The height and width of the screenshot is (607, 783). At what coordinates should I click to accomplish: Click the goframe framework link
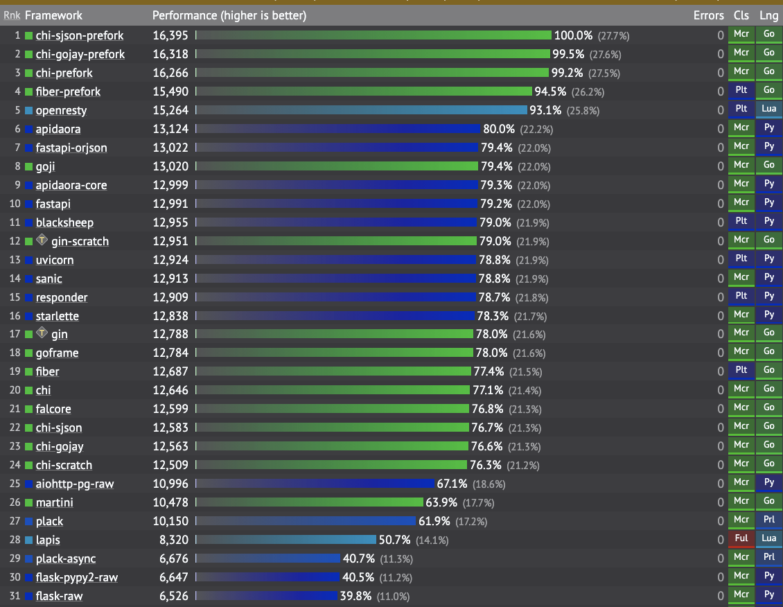click(x=57, y=353)
